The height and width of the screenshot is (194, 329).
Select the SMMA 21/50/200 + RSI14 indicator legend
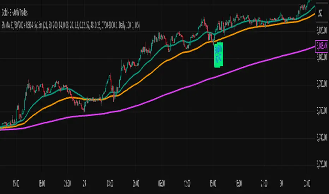[x=71, y=26]
